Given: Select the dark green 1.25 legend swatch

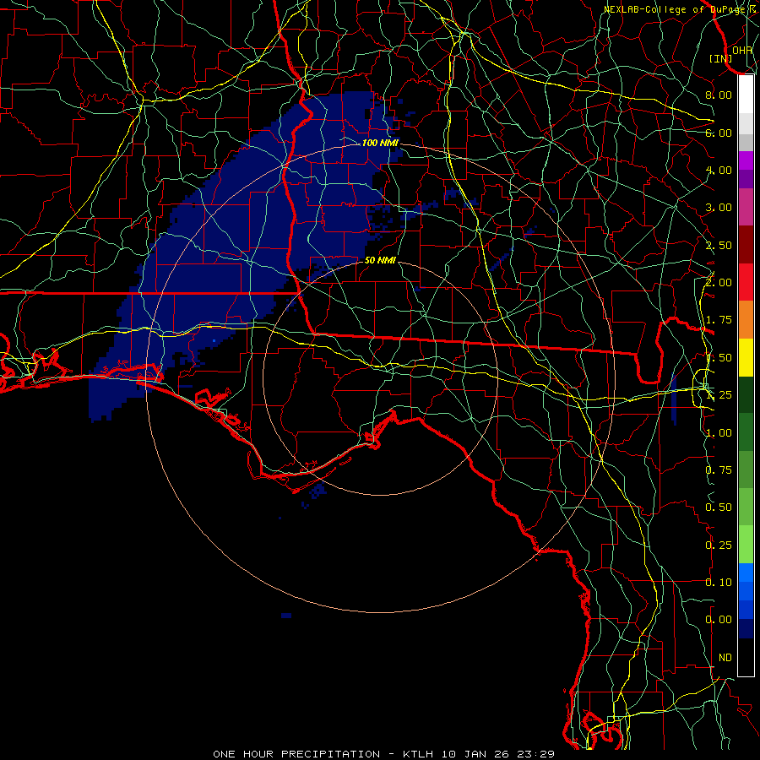Looking at the screenshot, I should tap(746, 394).
